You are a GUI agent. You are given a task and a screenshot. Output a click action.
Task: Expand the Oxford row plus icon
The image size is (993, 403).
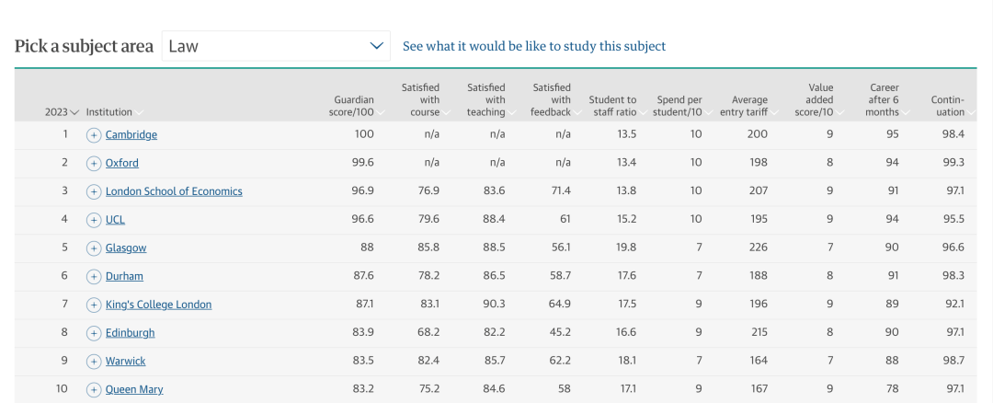(94, 164)
